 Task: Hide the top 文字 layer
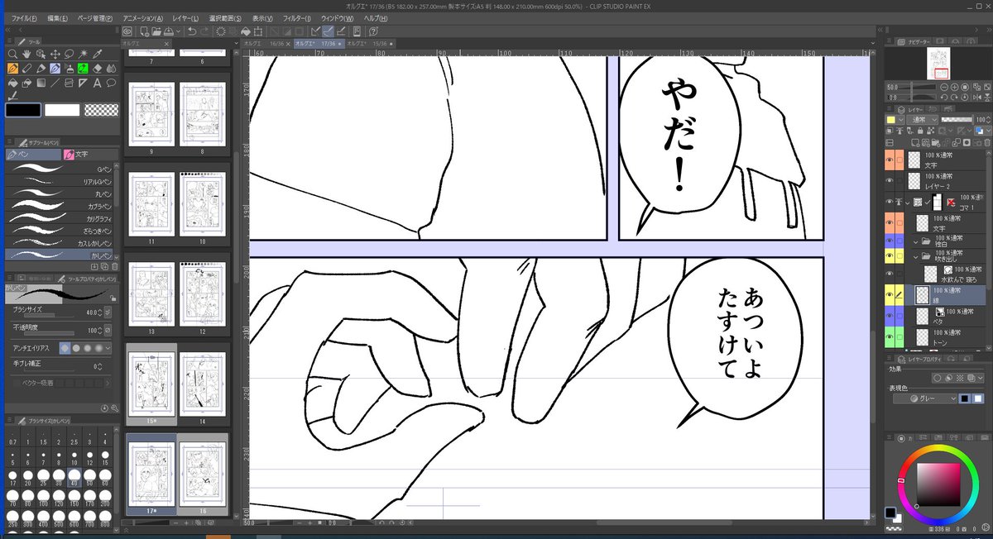tap(890, 160)
